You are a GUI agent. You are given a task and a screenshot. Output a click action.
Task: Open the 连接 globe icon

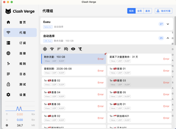point(8,53)
